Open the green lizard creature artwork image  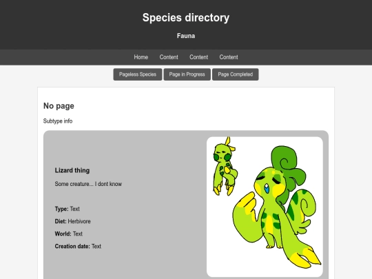click(x=265, y=207)
